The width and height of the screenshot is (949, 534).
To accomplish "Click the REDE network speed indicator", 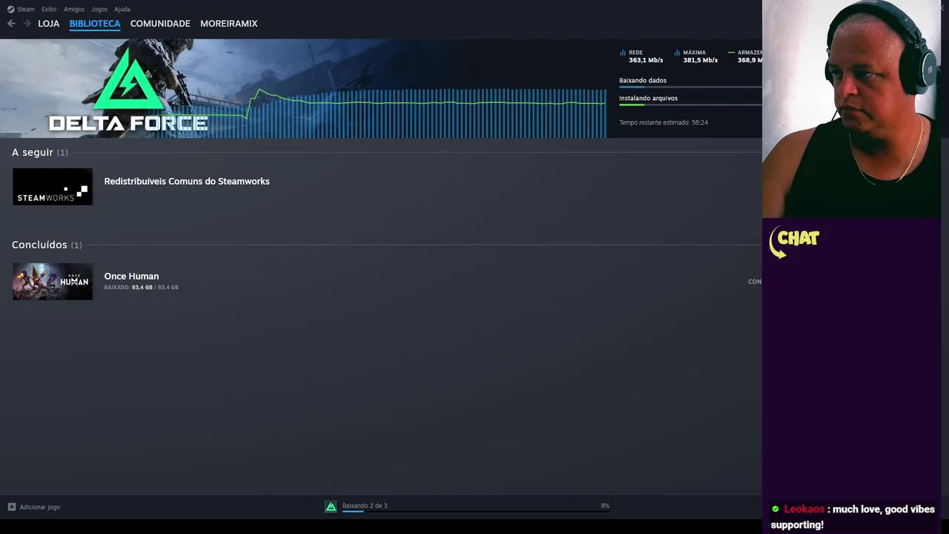I will click(642, 56).
